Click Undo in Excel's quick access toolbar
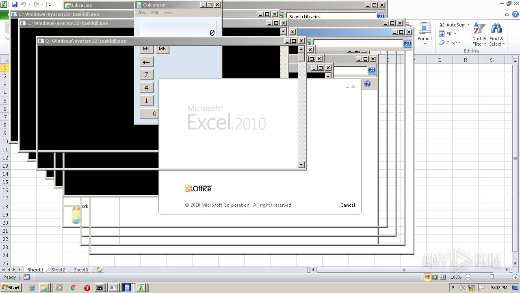520x293 pixels. point(23,4)
